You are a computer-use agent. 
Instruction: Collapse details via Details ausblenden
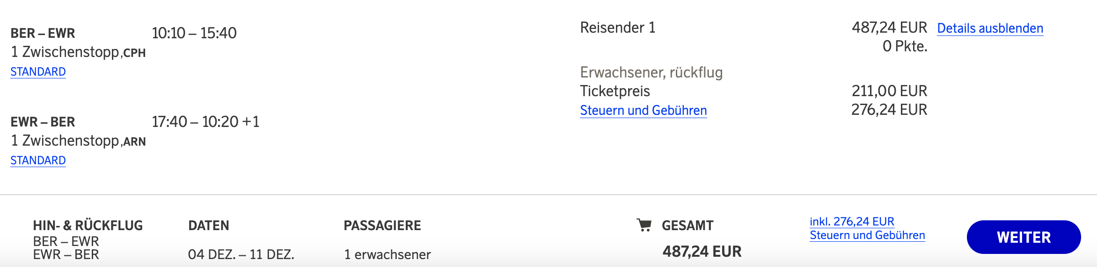(990, 28)
